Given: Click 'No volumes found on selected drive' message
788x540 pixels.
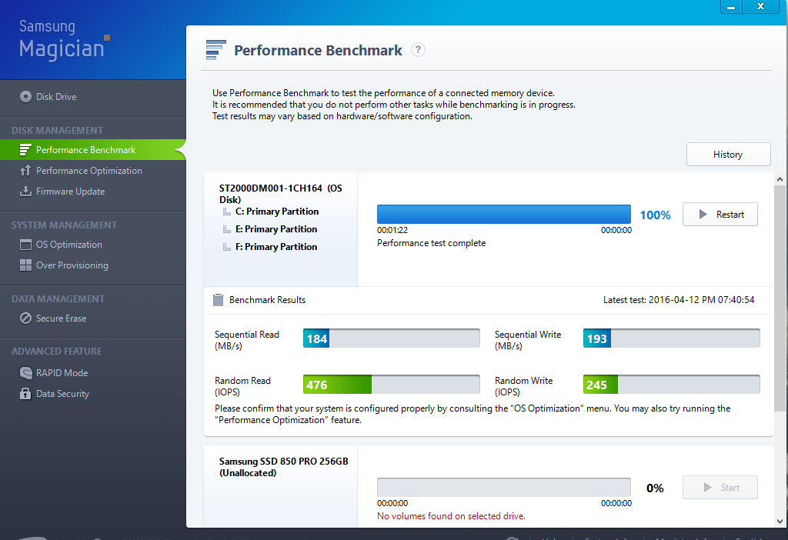Looking at the screenshot, I should coord(451,516).
